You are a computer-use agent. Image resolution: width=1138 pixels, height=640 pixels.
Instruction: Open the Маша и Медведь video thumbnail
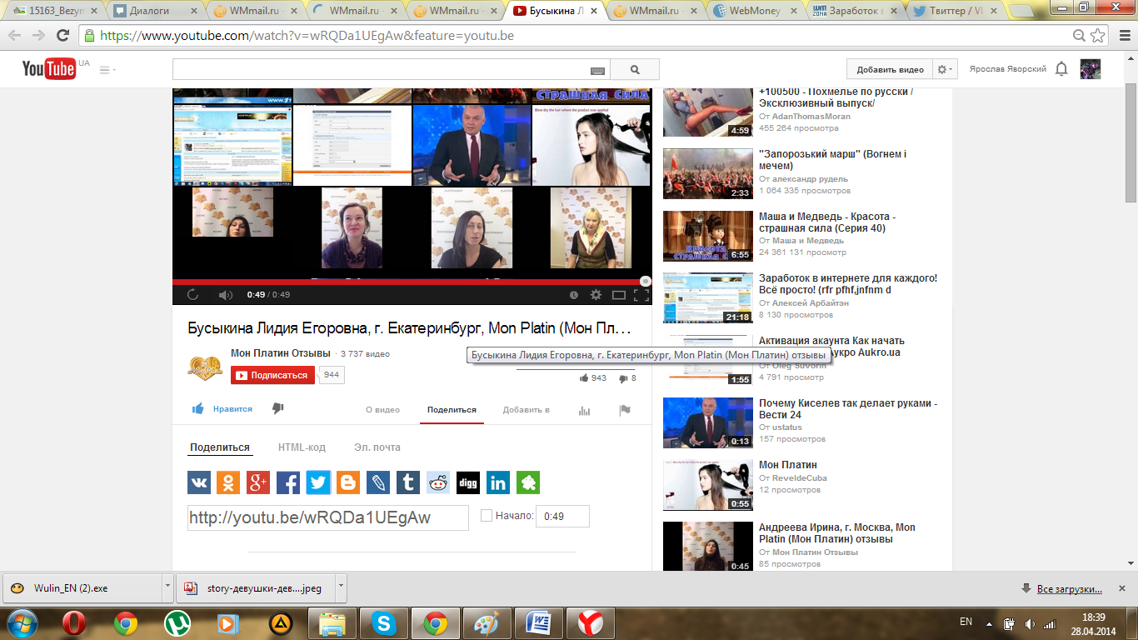coord(708,236)
